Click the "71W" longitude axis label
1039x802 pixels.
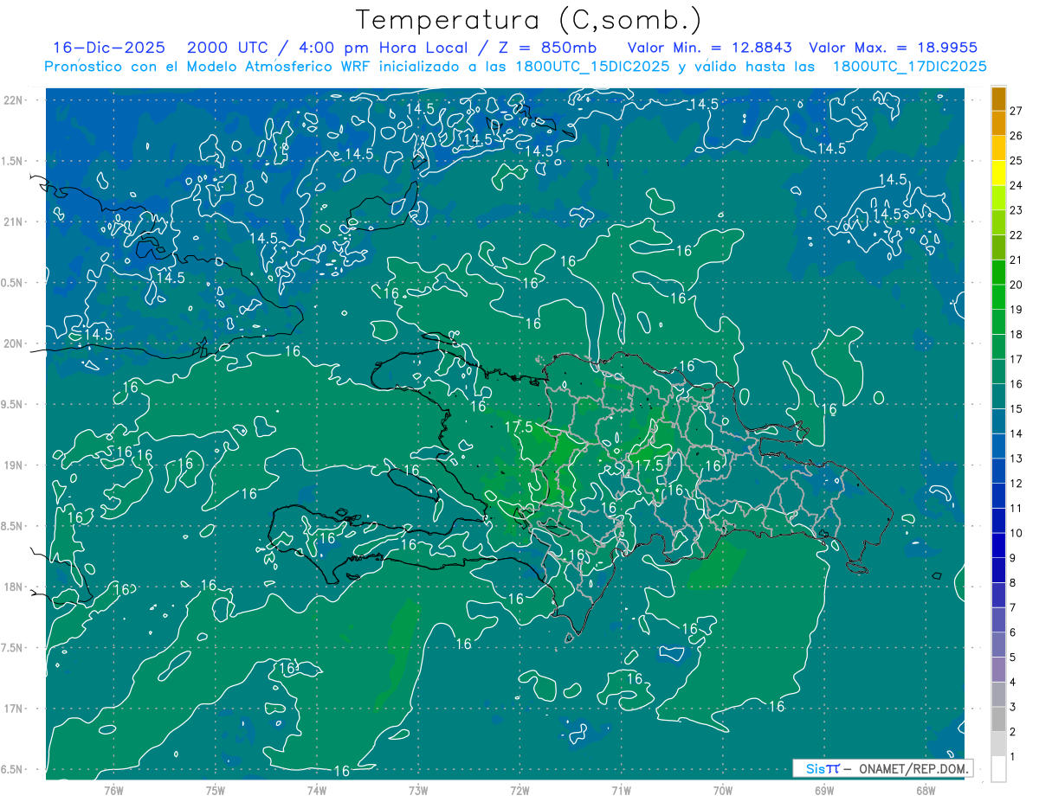click(621, 790)
